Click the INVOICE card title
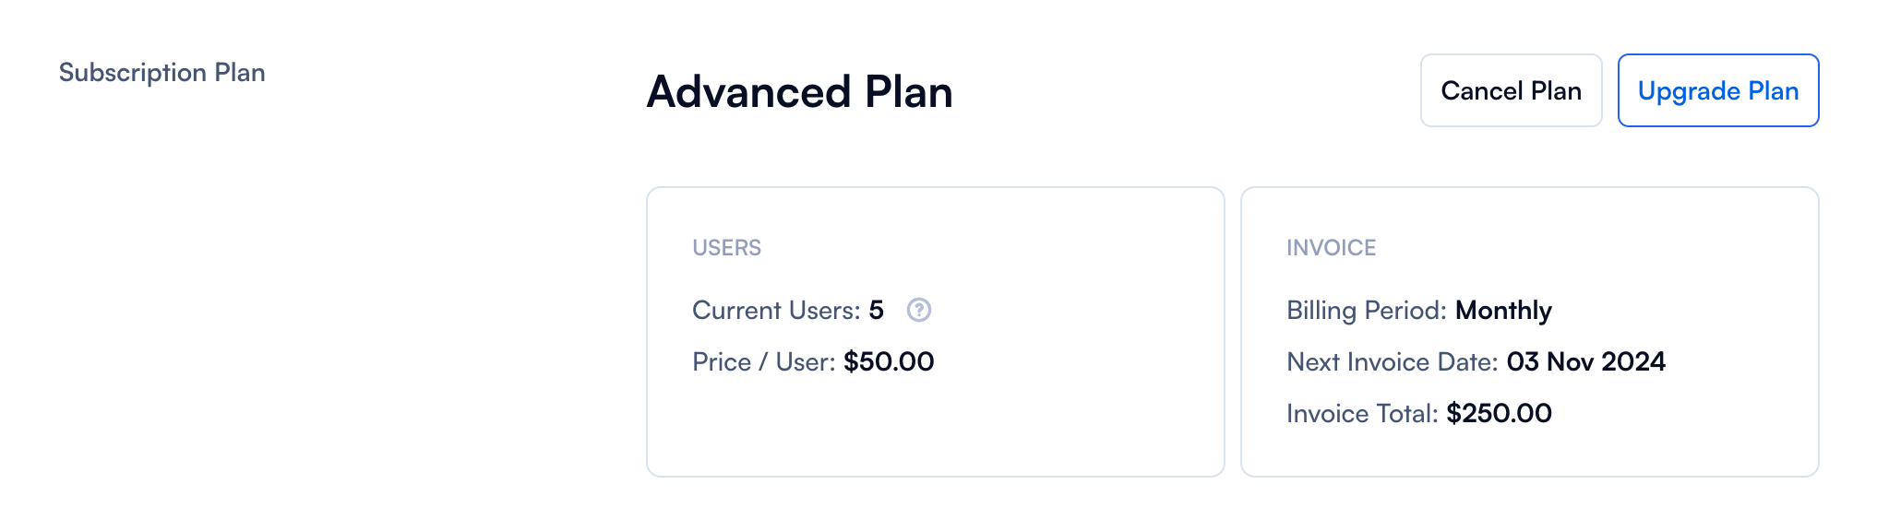The height and width of the screenshot is (531, 1877). (x=1331, y=248)
